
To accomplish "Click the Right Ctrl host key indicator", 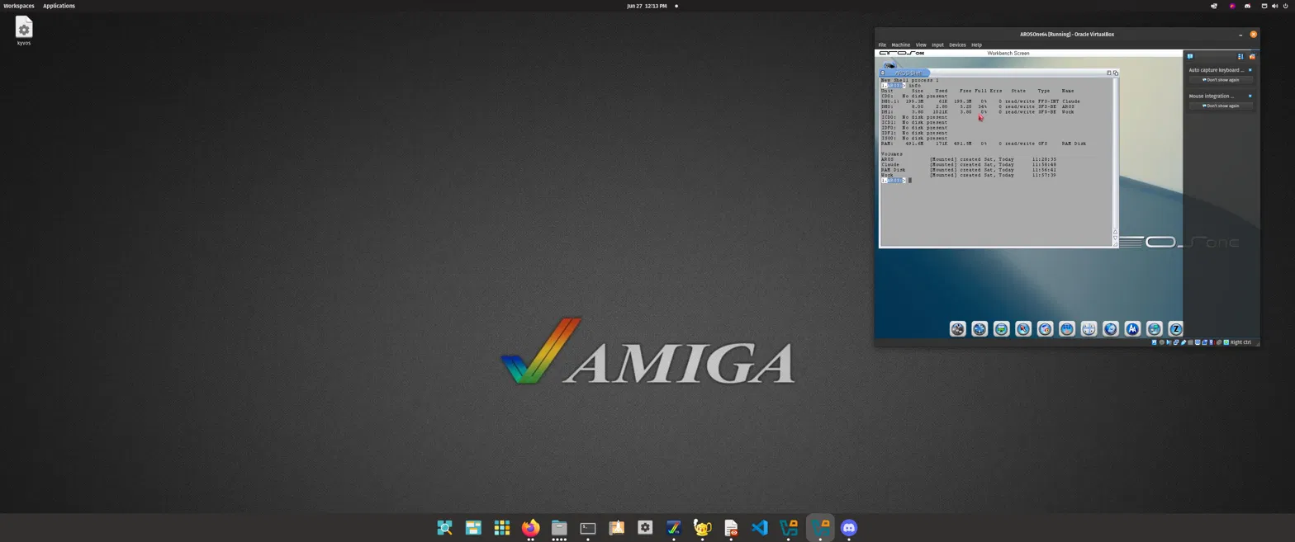I will pos(1240,342).
